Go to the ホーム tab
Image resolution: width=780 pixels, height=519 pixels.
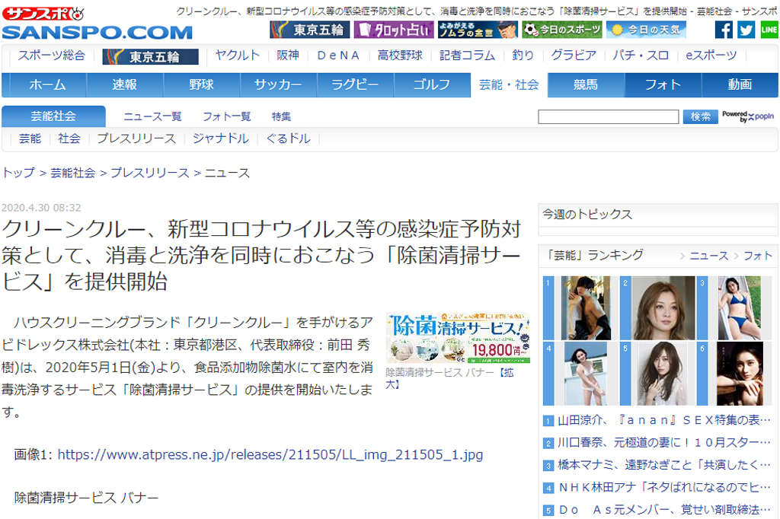tap(48, 85)
